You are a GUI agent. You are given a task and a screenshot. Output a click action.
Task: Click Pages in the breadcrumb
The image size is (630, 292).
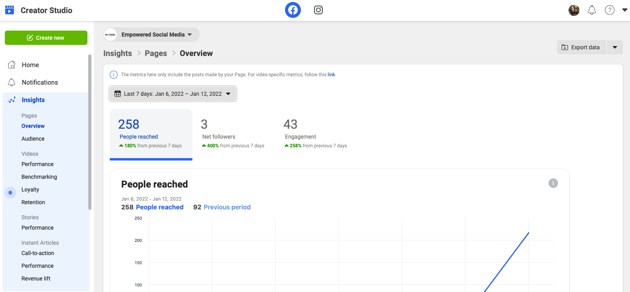pos(156,53)
